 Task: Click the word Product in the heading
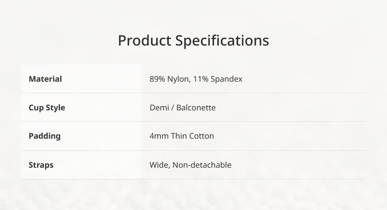[x=144, y=40]
